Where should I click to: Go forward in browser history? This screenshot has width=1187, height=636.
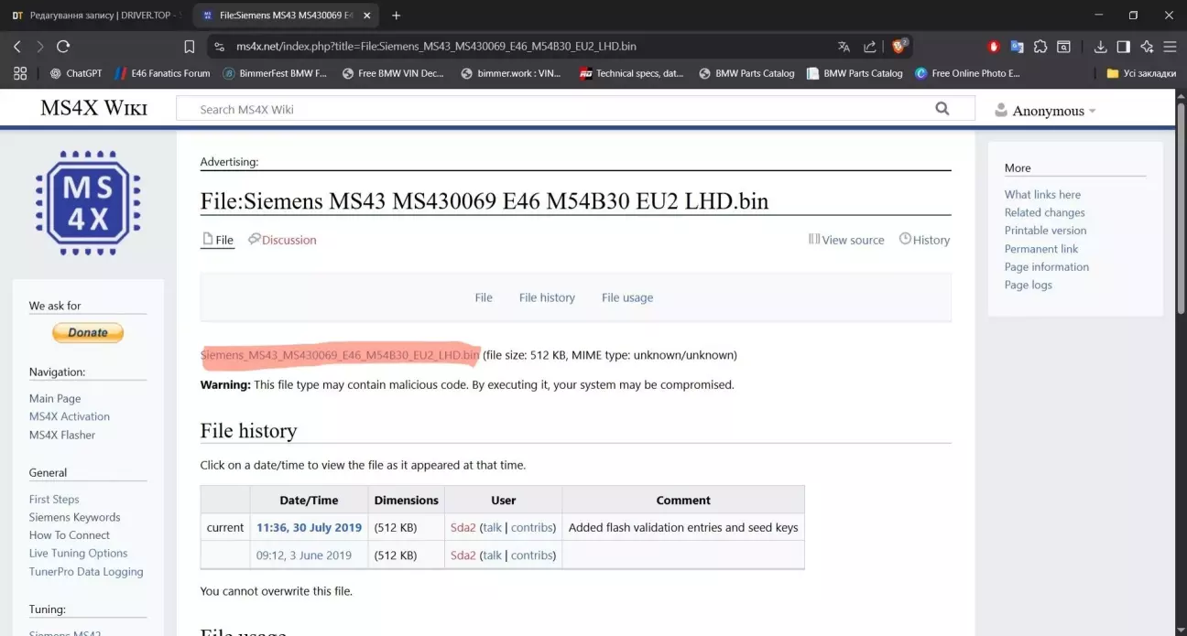click(x=40, y=47)
